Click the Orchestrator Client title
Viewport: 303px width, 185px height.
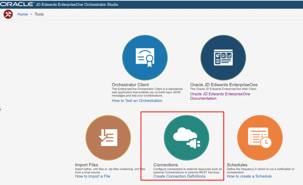tap(130, 85)
